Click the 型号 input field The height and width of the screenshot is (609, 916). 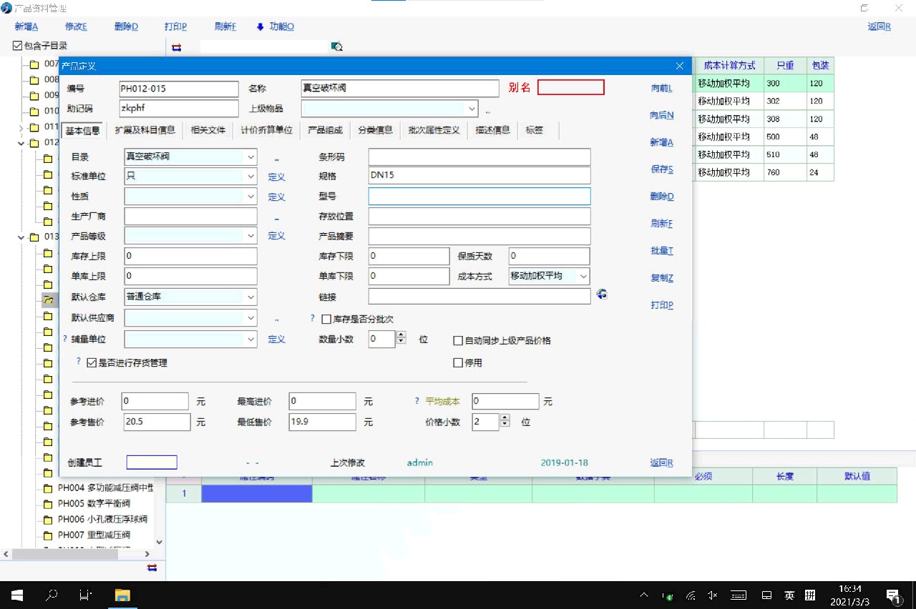(479, 197)
